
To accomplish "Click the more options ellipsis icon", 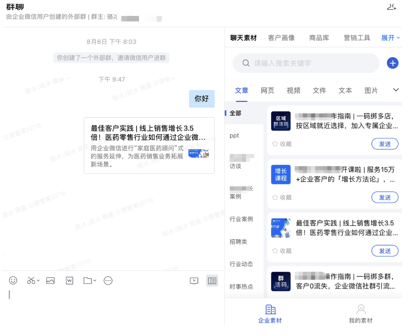I will [x=108, y=280].
